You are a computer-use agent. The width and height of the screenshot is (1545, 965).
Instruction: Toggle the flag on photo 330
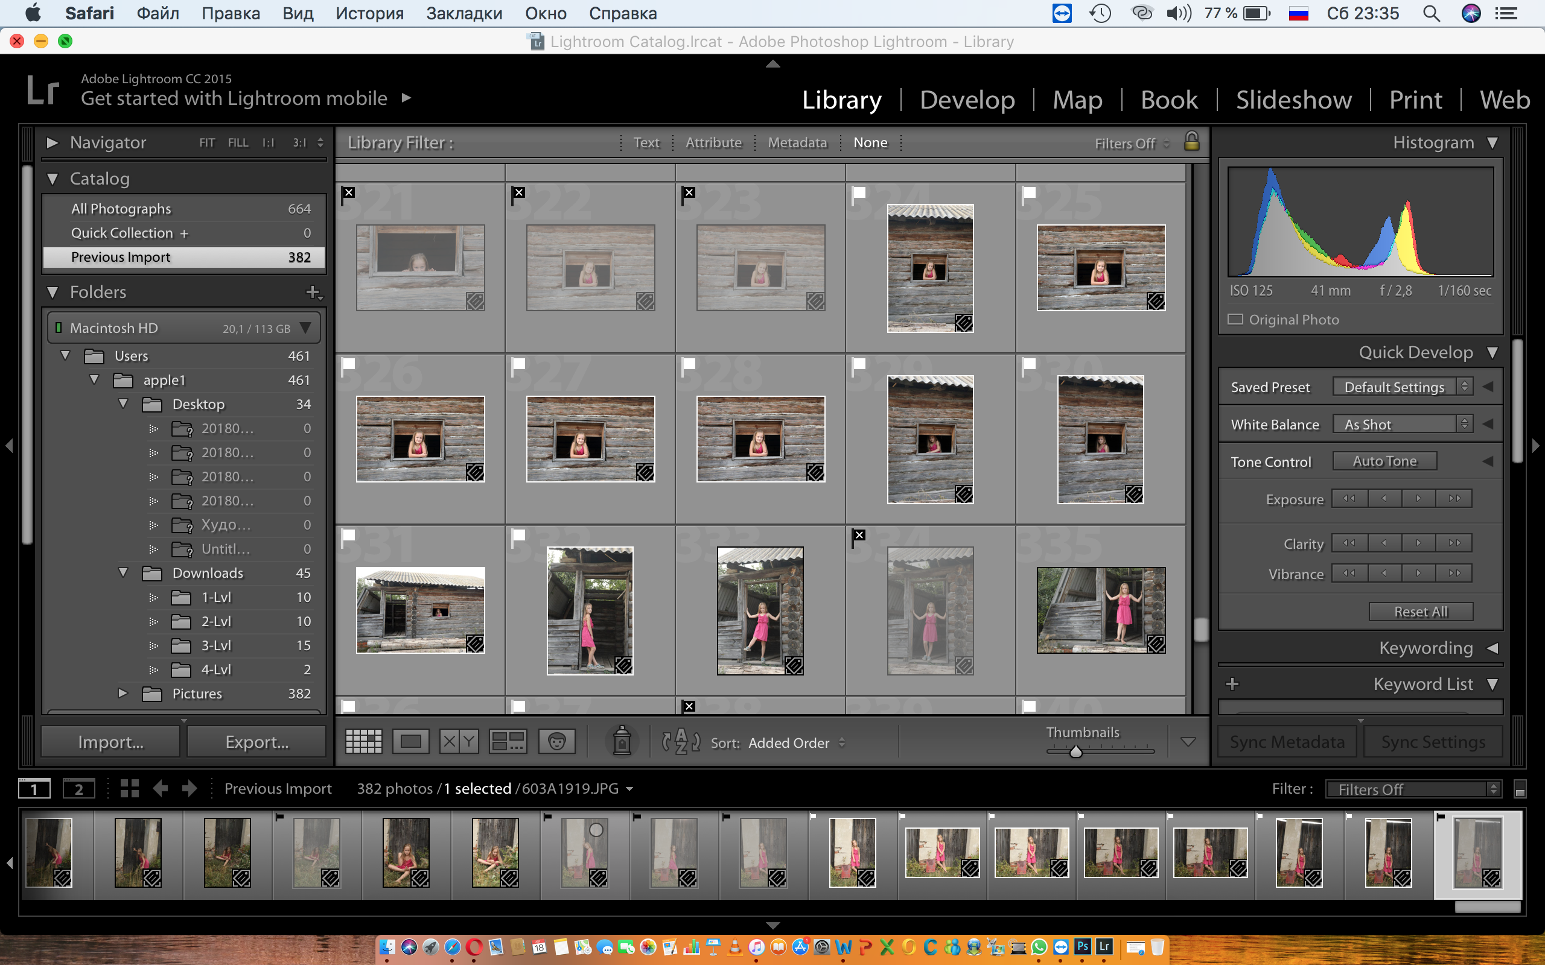pos(1029,365)
